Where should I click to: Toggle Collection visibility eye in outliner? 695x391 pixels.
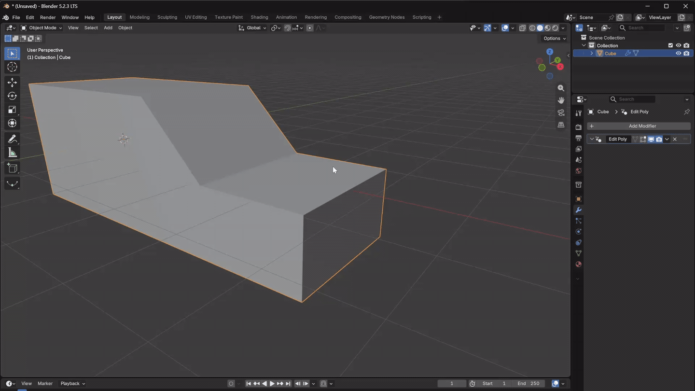(x=678, y=45)
